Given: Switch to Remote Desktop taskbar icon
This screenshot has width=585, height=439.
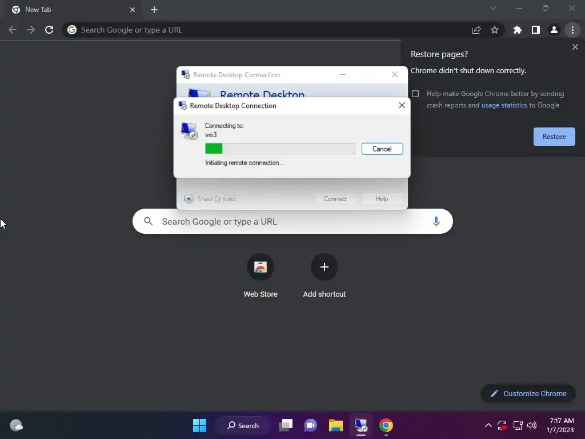Looking at the screenshot, I should [x=361, y=425].
